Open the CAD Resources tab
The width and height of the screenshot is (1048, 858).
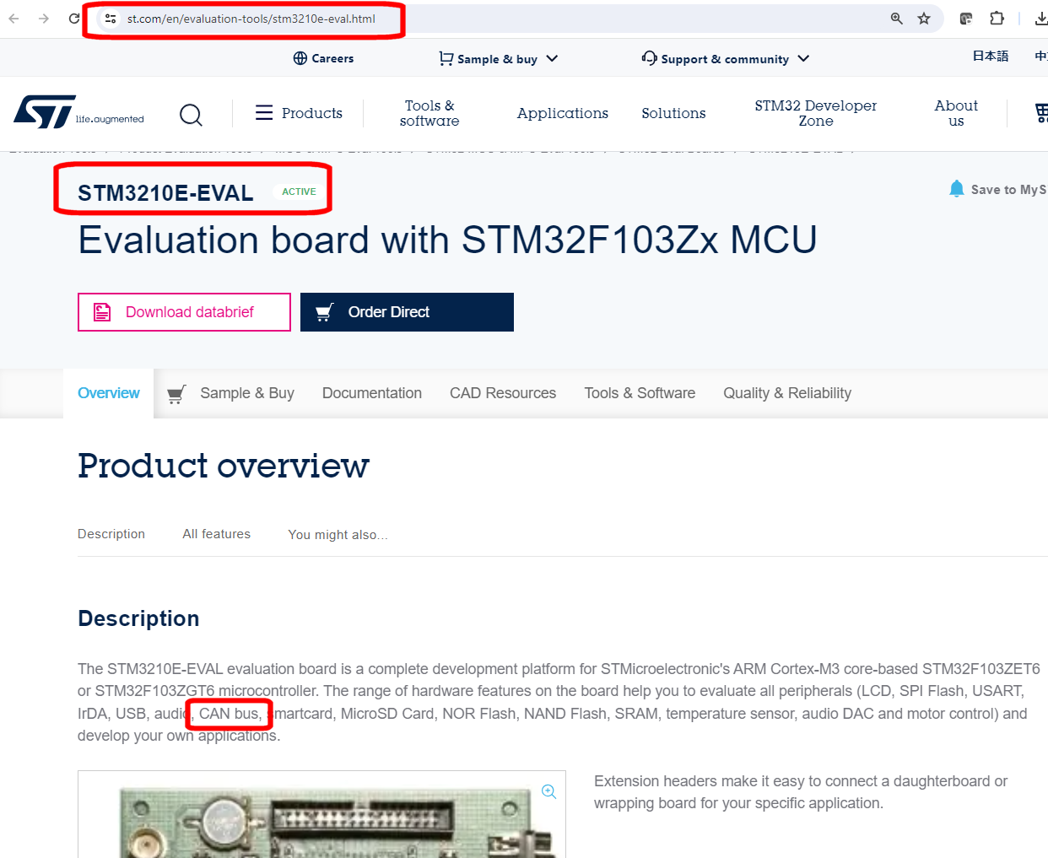[x=502, y=392]
